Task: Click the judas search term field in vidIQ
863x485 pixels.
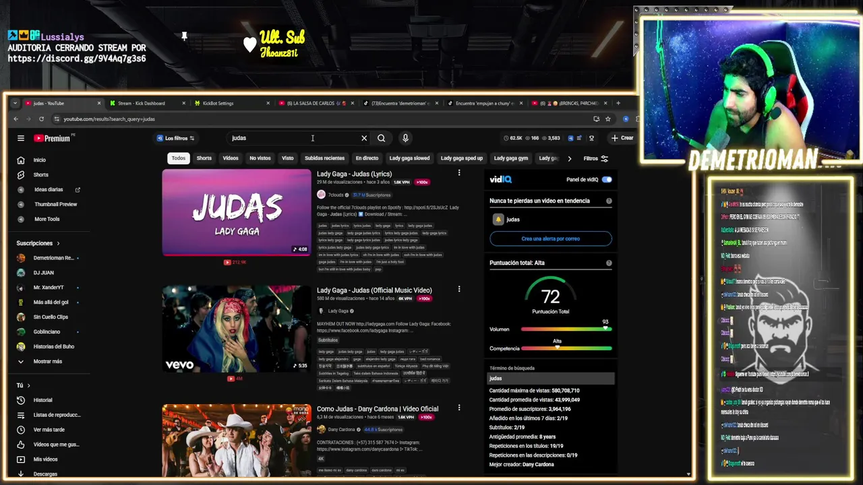Action: click(x=551, y=379)
